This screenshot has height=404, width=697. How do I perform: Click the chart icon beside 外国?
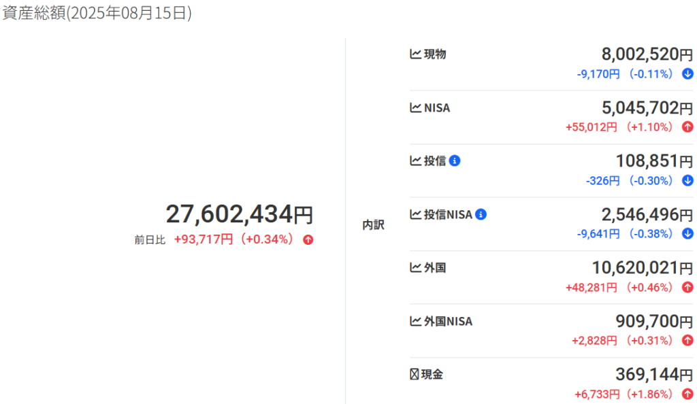[x=415, y=268]
